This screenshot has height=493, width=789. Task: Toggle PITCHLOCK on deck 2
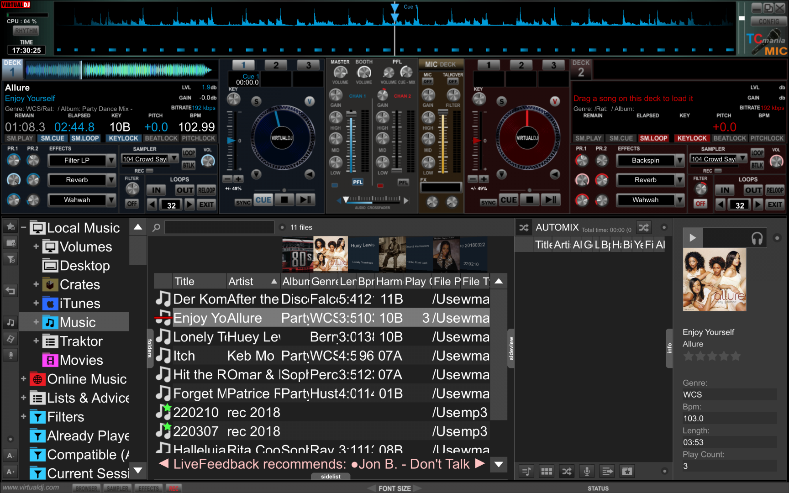(767, 138)
